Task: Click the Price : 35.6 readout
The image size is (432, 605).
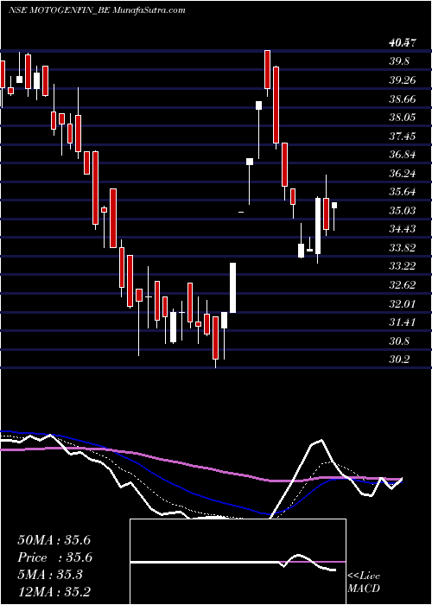Action: pyautogui.click(x=54, y=557)
